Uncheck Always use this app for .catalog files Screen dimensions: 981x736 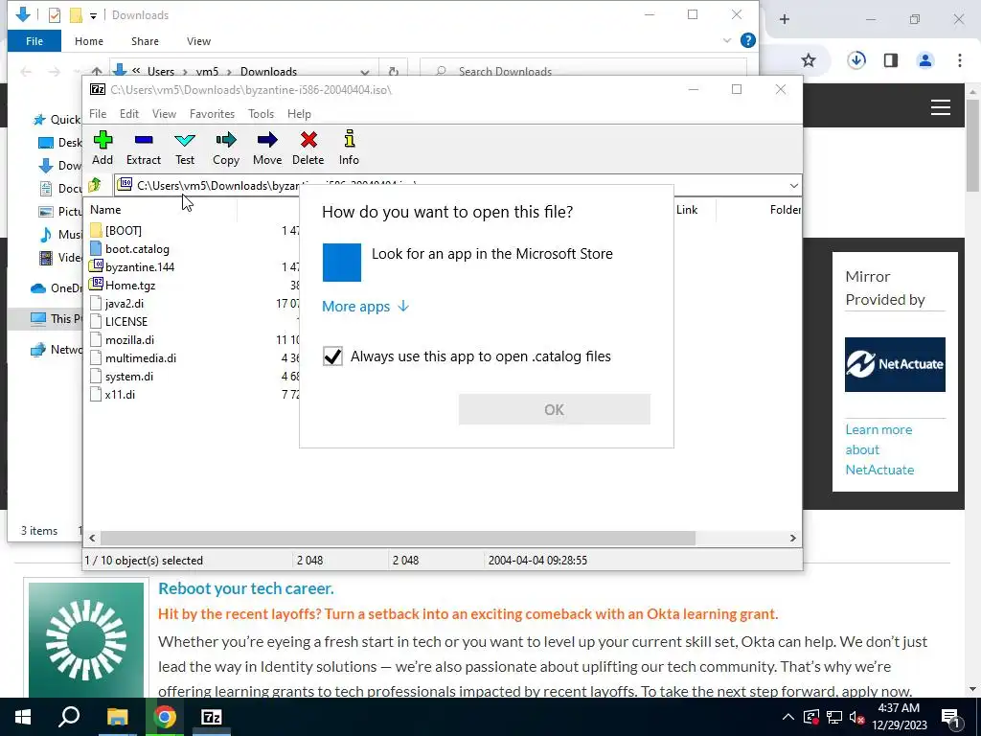pos(332,356)
